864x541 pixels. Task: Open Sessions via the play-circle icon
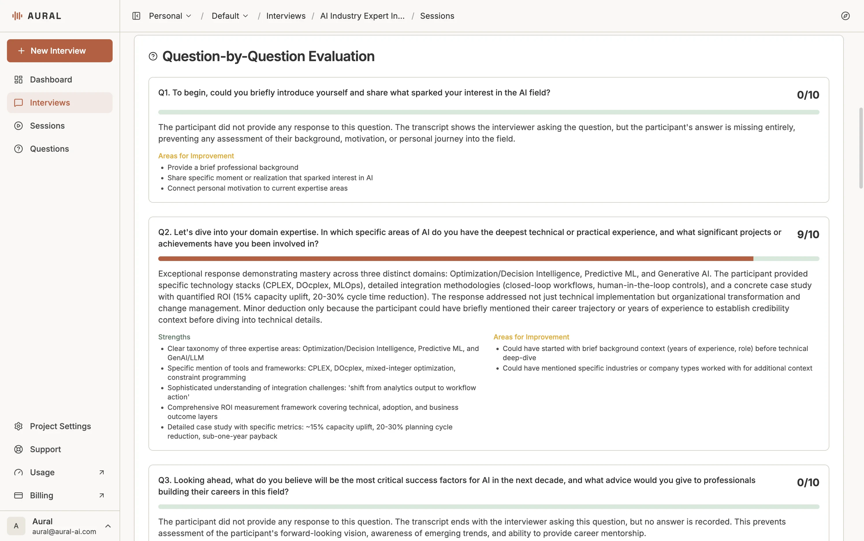pyautogui.click(x=18, y=126)
